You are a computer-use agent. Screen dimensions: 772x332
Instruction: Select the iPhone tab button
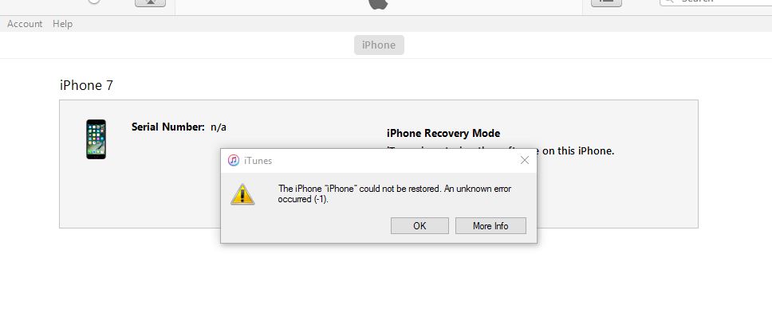(x=379, y=45)
